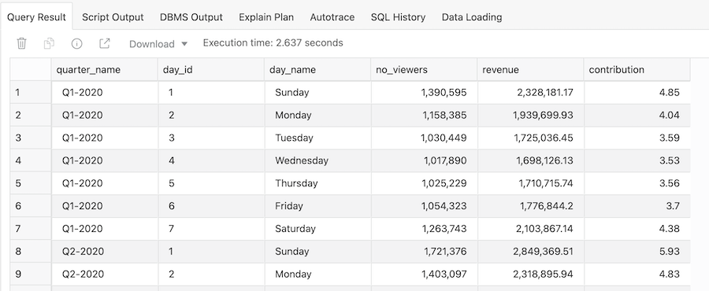Open the query info icon
709x291 pixels.
[77, 43]
